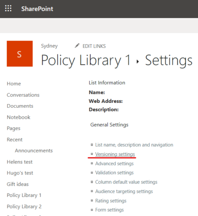
Task: Click the orange S site logo
Action: 20,53
